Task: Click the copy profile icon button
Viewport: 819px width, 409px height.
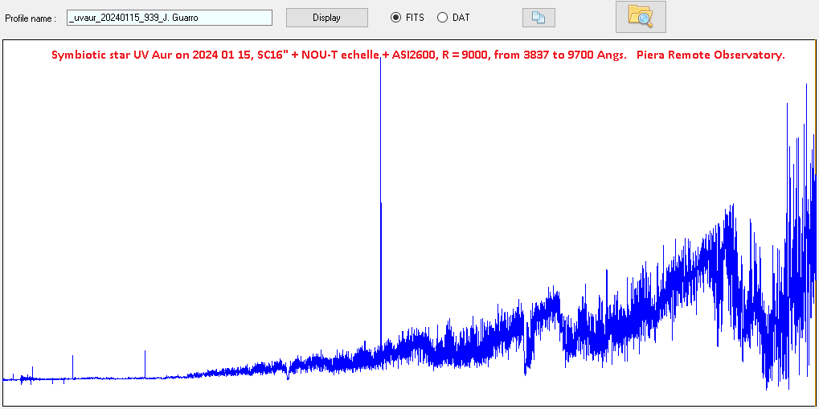Action: pyautogui.click(x=538, y=18)
